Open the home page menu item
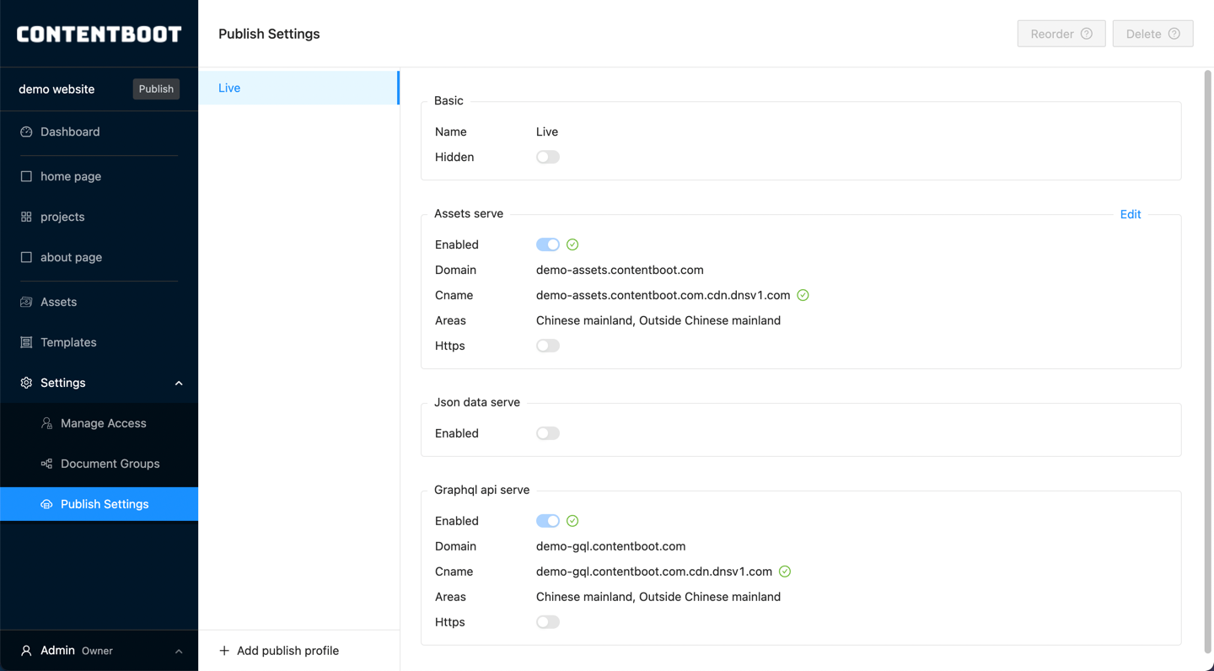The image size is (1214, 671). [99, 176]
